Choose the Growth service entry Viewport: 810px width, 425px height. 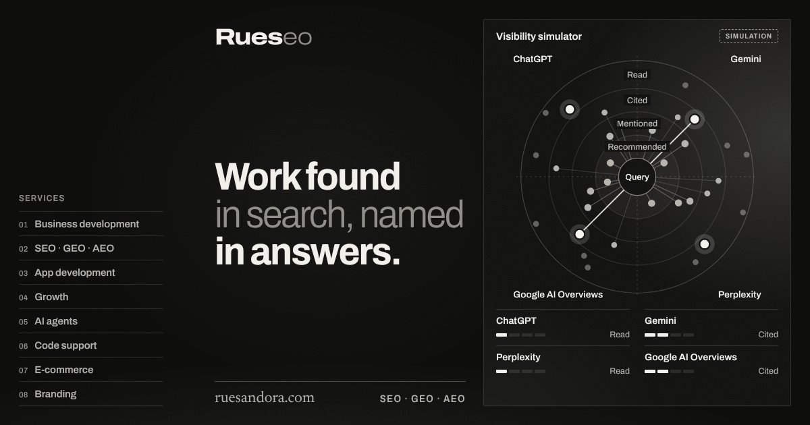pyautogui.click(x=91, y=297)
